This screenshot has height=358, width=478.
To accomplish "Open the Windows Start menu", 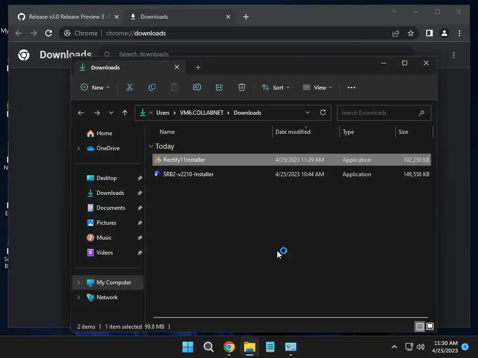I will [188, 347].
